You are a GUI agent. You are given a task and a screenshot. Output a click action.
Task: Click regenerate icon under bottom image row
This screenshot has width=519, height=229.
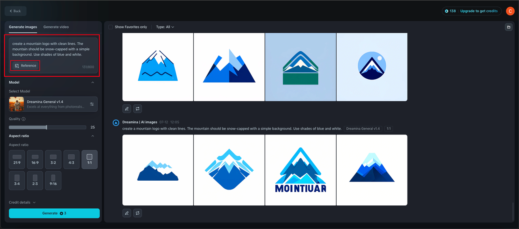pyautogui.click(x=138, y=213)
